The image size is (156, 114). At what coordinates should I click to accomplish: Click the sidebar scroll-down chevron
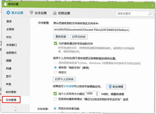(x=15, y=110)
